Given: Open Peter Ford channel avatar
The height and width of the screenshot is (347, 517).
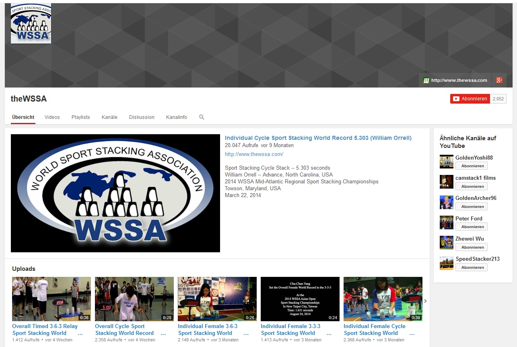Looking at the screenshot, I should click(446, 222).
